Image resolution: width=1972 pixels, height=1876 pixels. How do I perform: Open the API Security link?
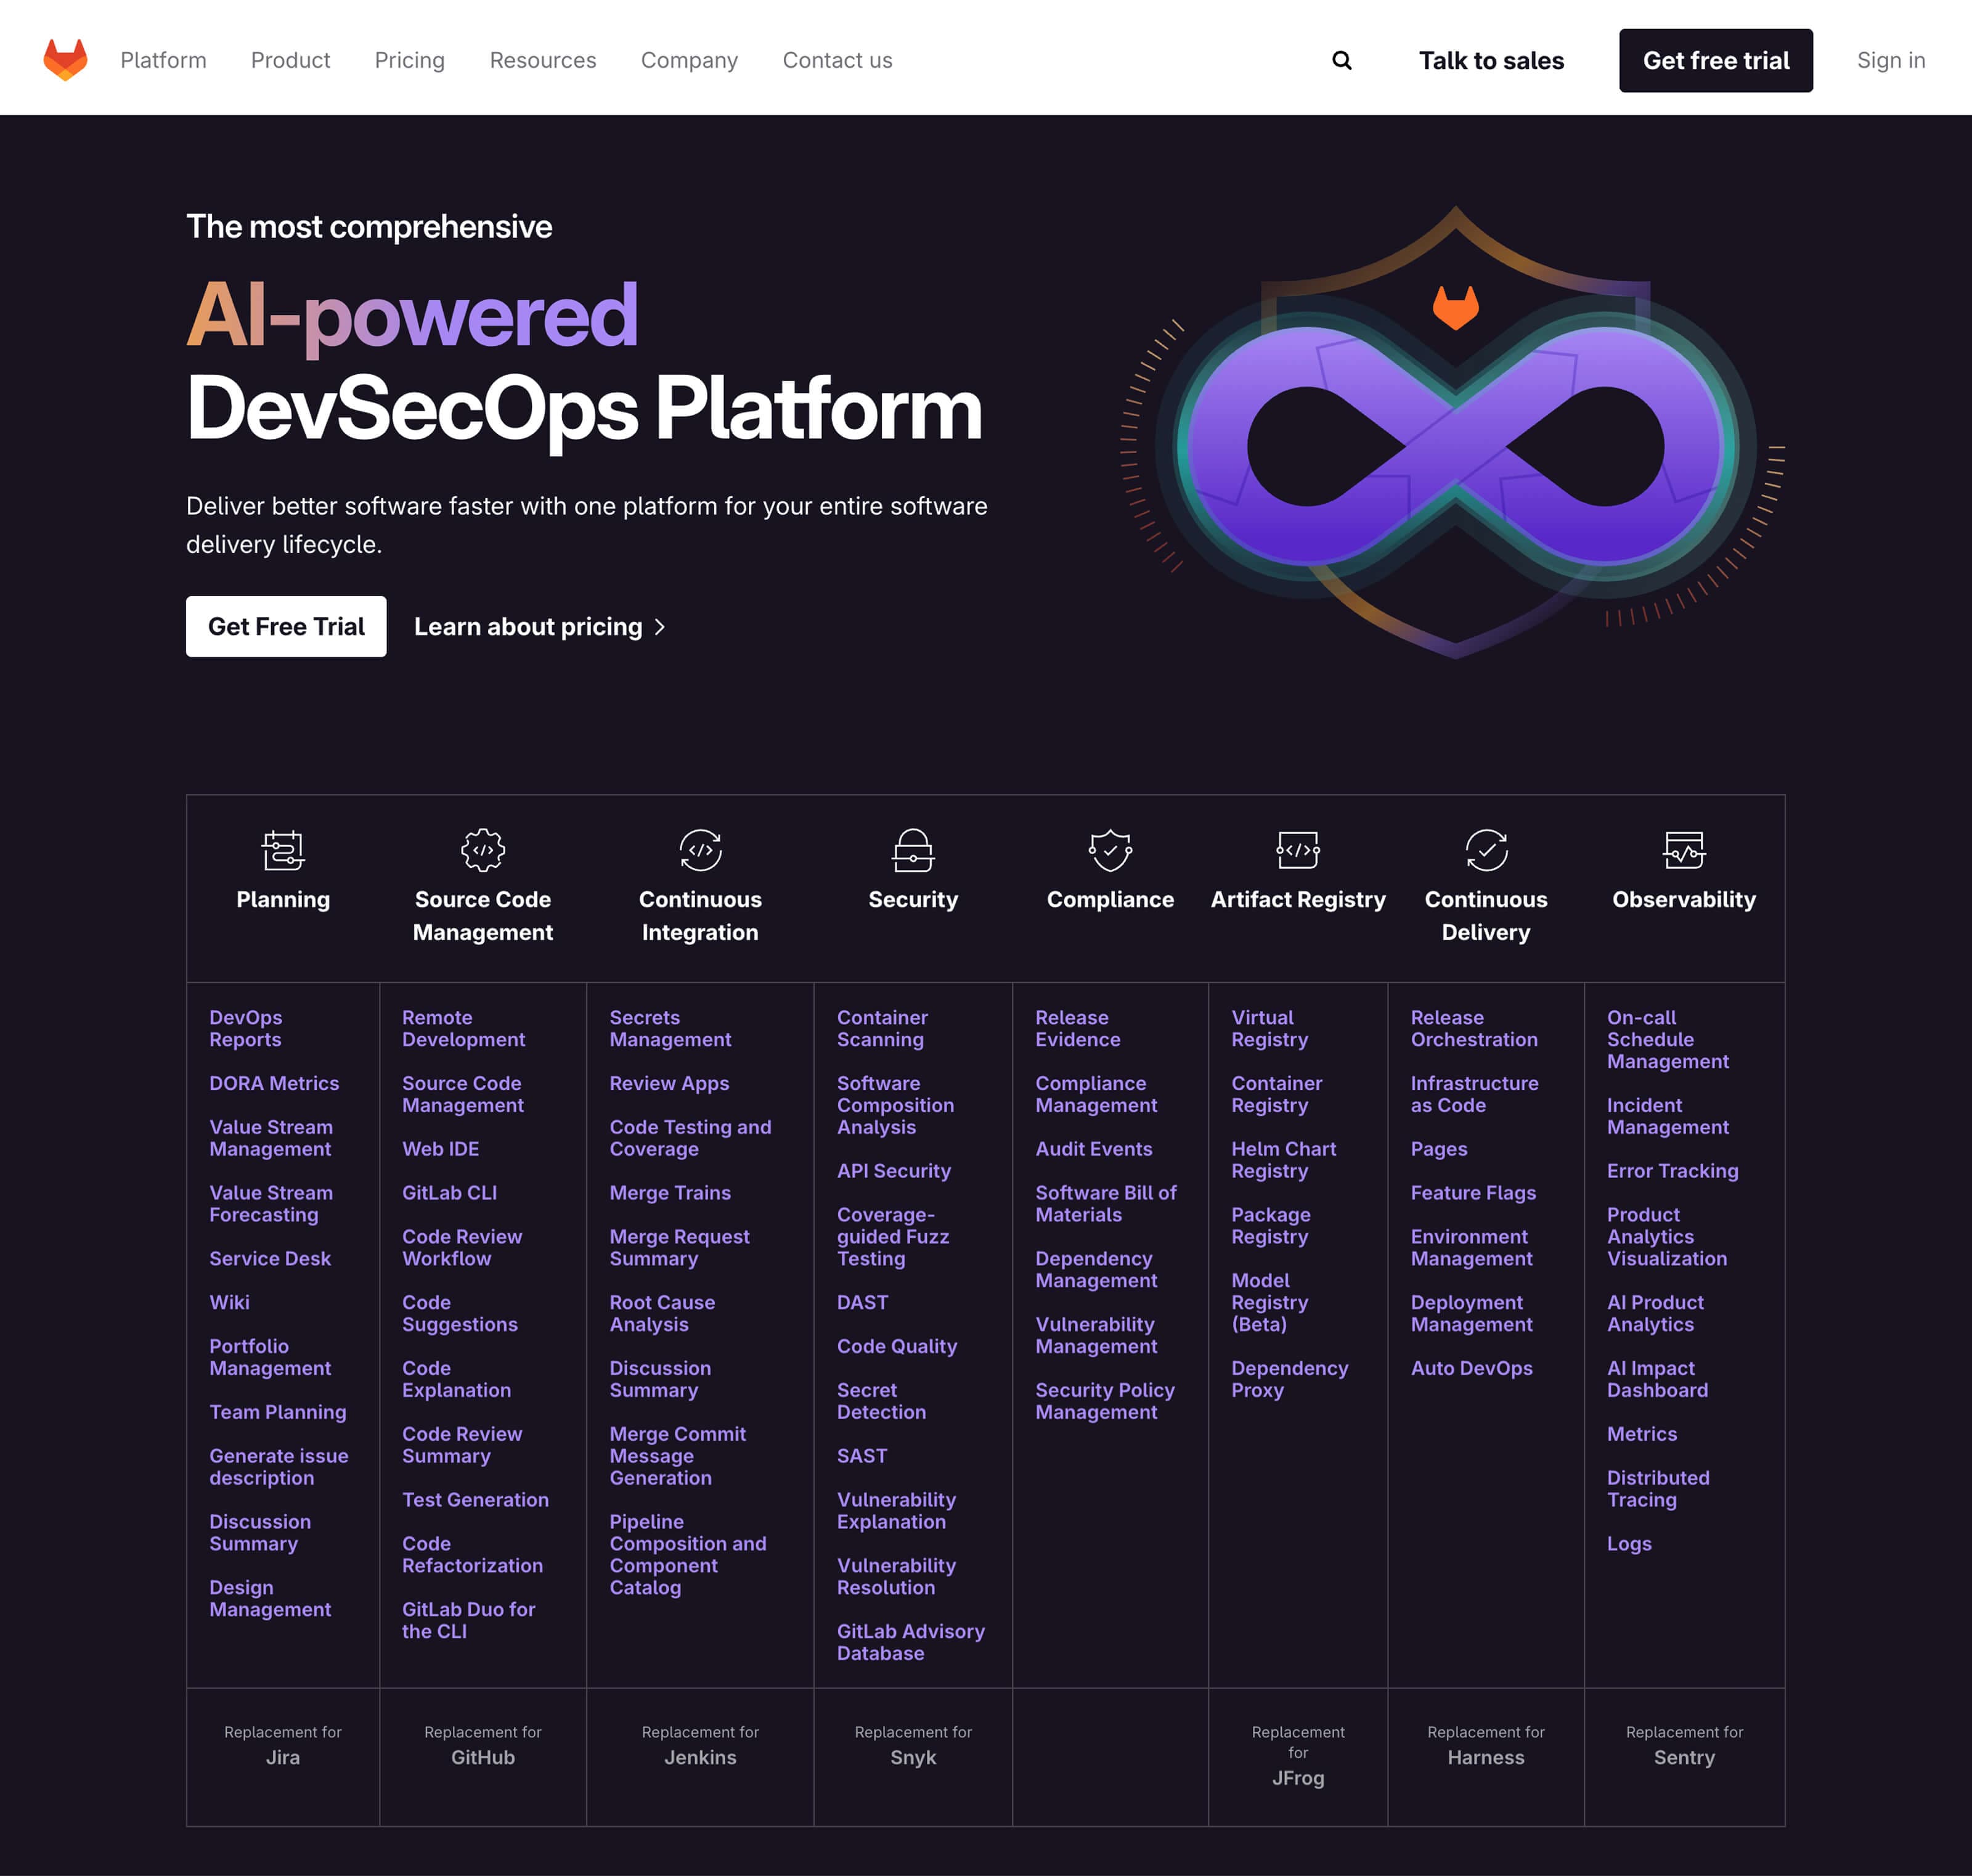point(894,1171)
